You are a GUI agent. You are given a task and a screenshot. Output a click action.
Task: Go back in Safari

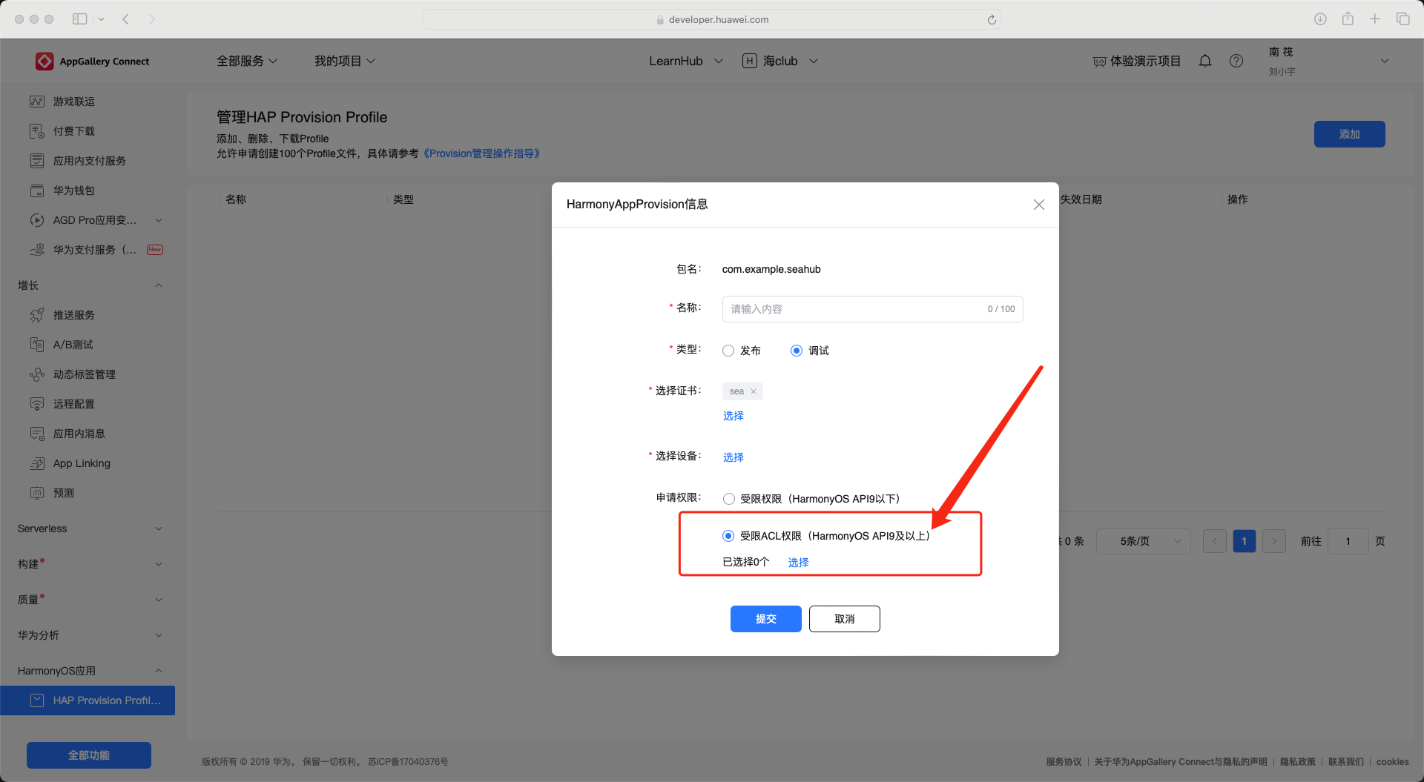pyautogui.click(x=126, y=19)
